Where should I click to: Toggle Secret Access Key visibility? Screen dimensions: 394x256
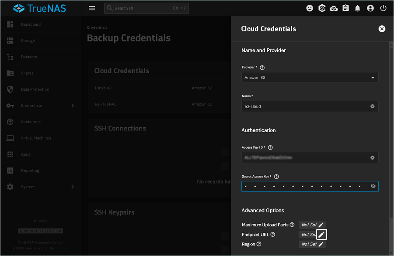373,186
